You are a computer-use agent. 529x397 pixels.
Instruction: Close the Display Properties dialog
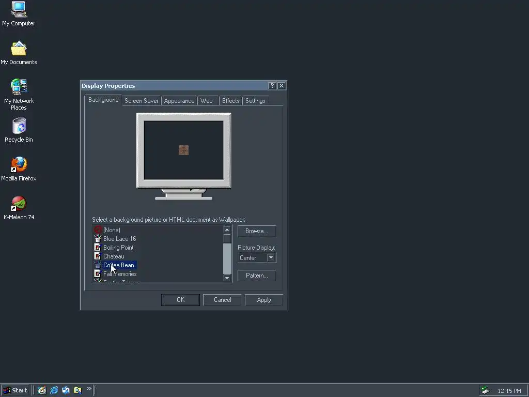point(282,86)
